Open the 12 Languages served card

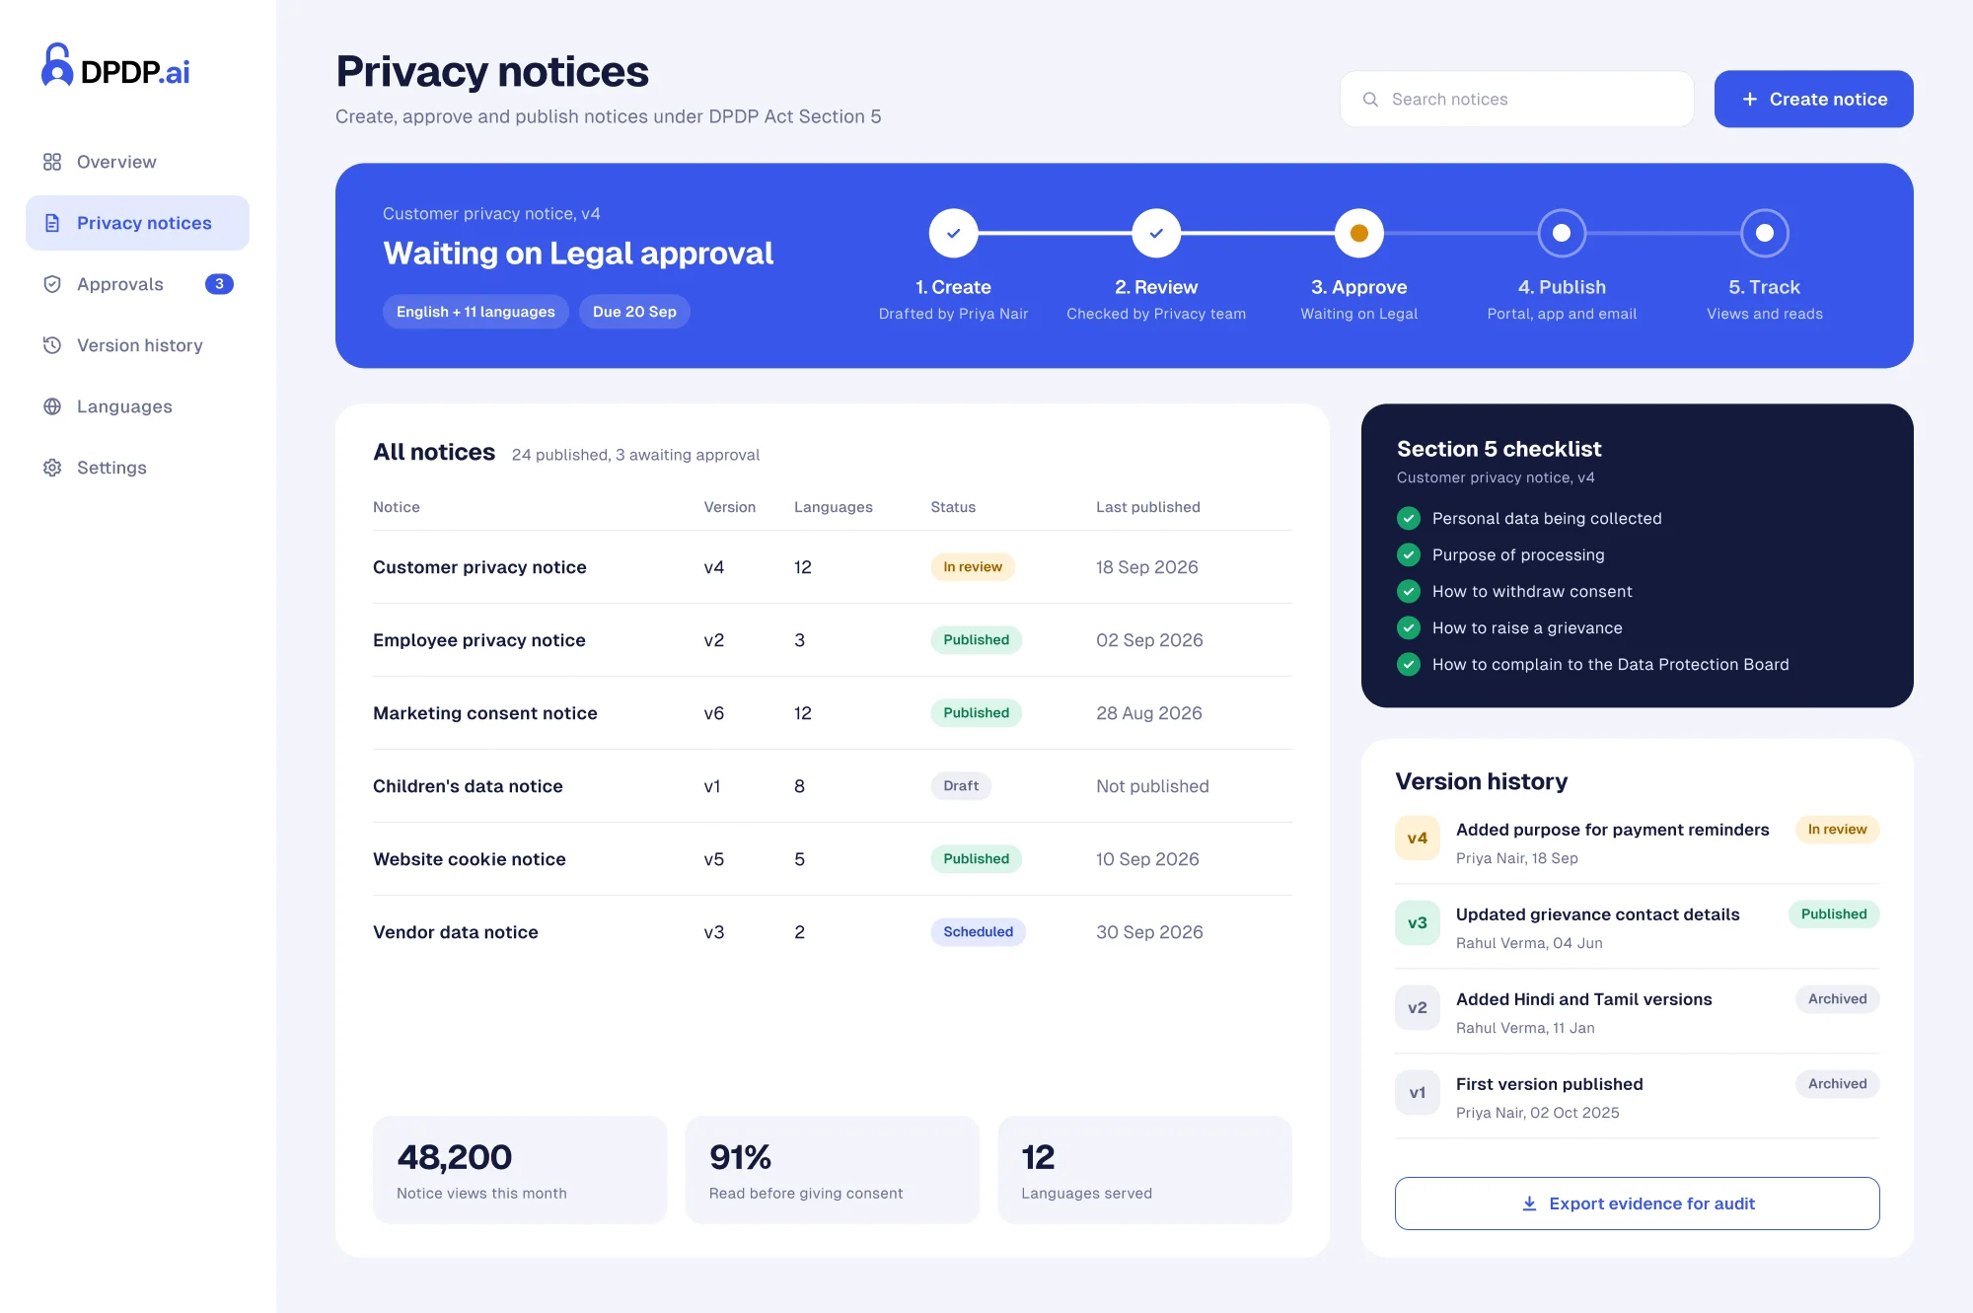click(x=1144, y=1170)
